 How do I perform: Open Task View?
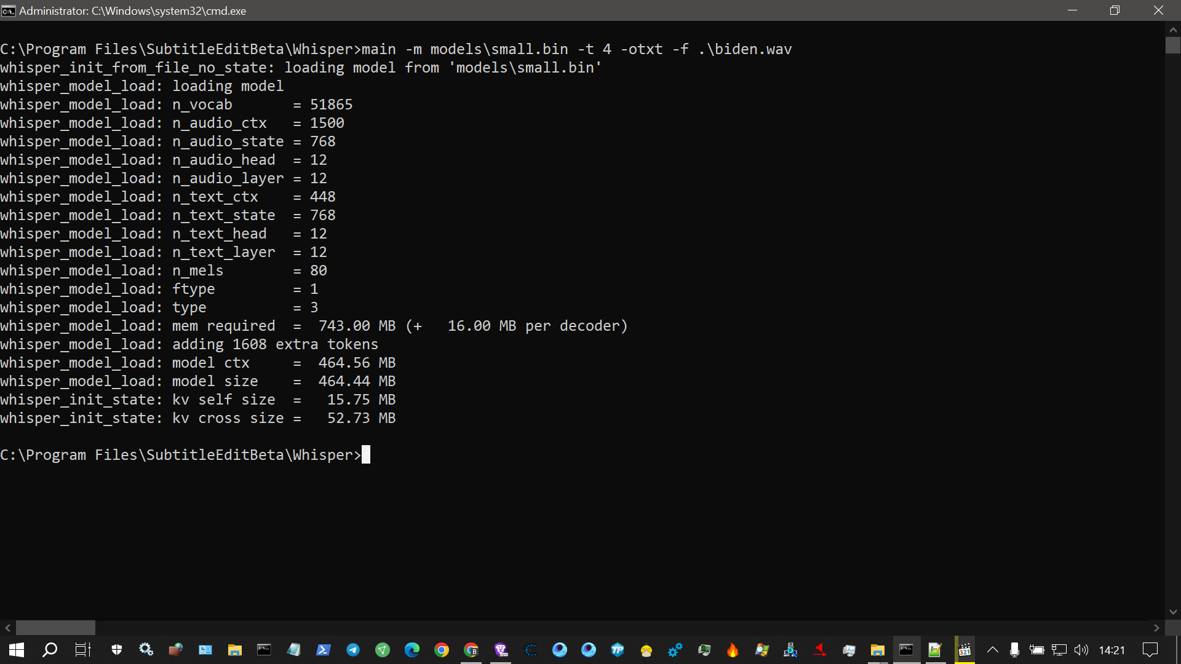[x=82, y=650]
